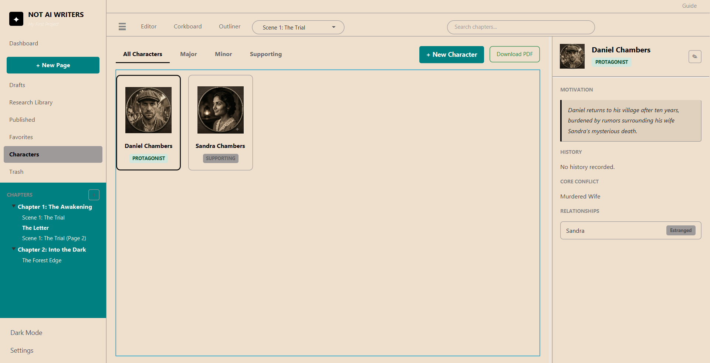Click the Download PDF button

click(515, 54)
